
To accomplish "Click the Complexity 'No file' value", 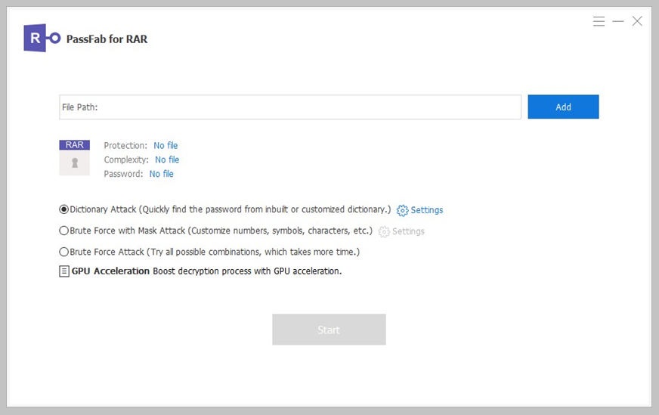I will pos(167,159).
